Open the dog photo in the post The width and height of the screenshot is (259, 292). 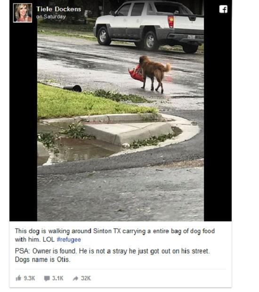[x=121, y=111]
